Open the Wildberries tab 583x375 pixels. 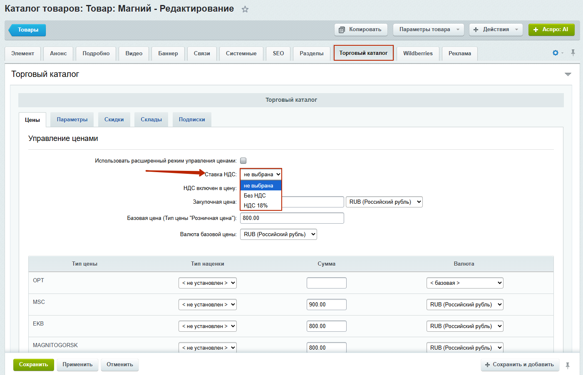[418, 54]
